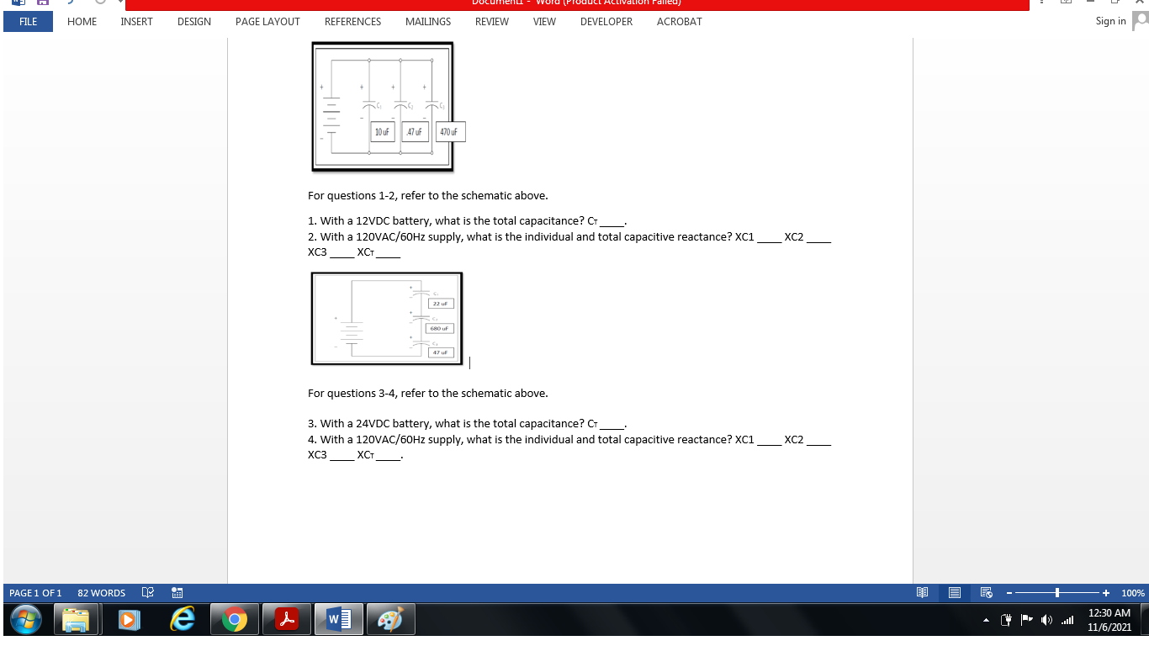
Task: Click the power plug tray icon
Action: tap(1004, 622)
